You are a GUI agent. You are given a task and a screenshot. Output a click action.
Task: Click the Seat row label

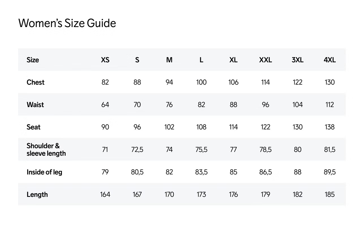coord(34,127)
